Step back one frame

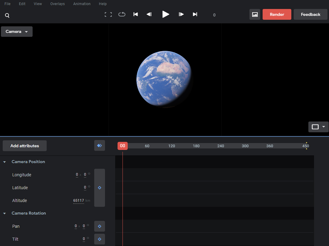(x=149, y=14)
